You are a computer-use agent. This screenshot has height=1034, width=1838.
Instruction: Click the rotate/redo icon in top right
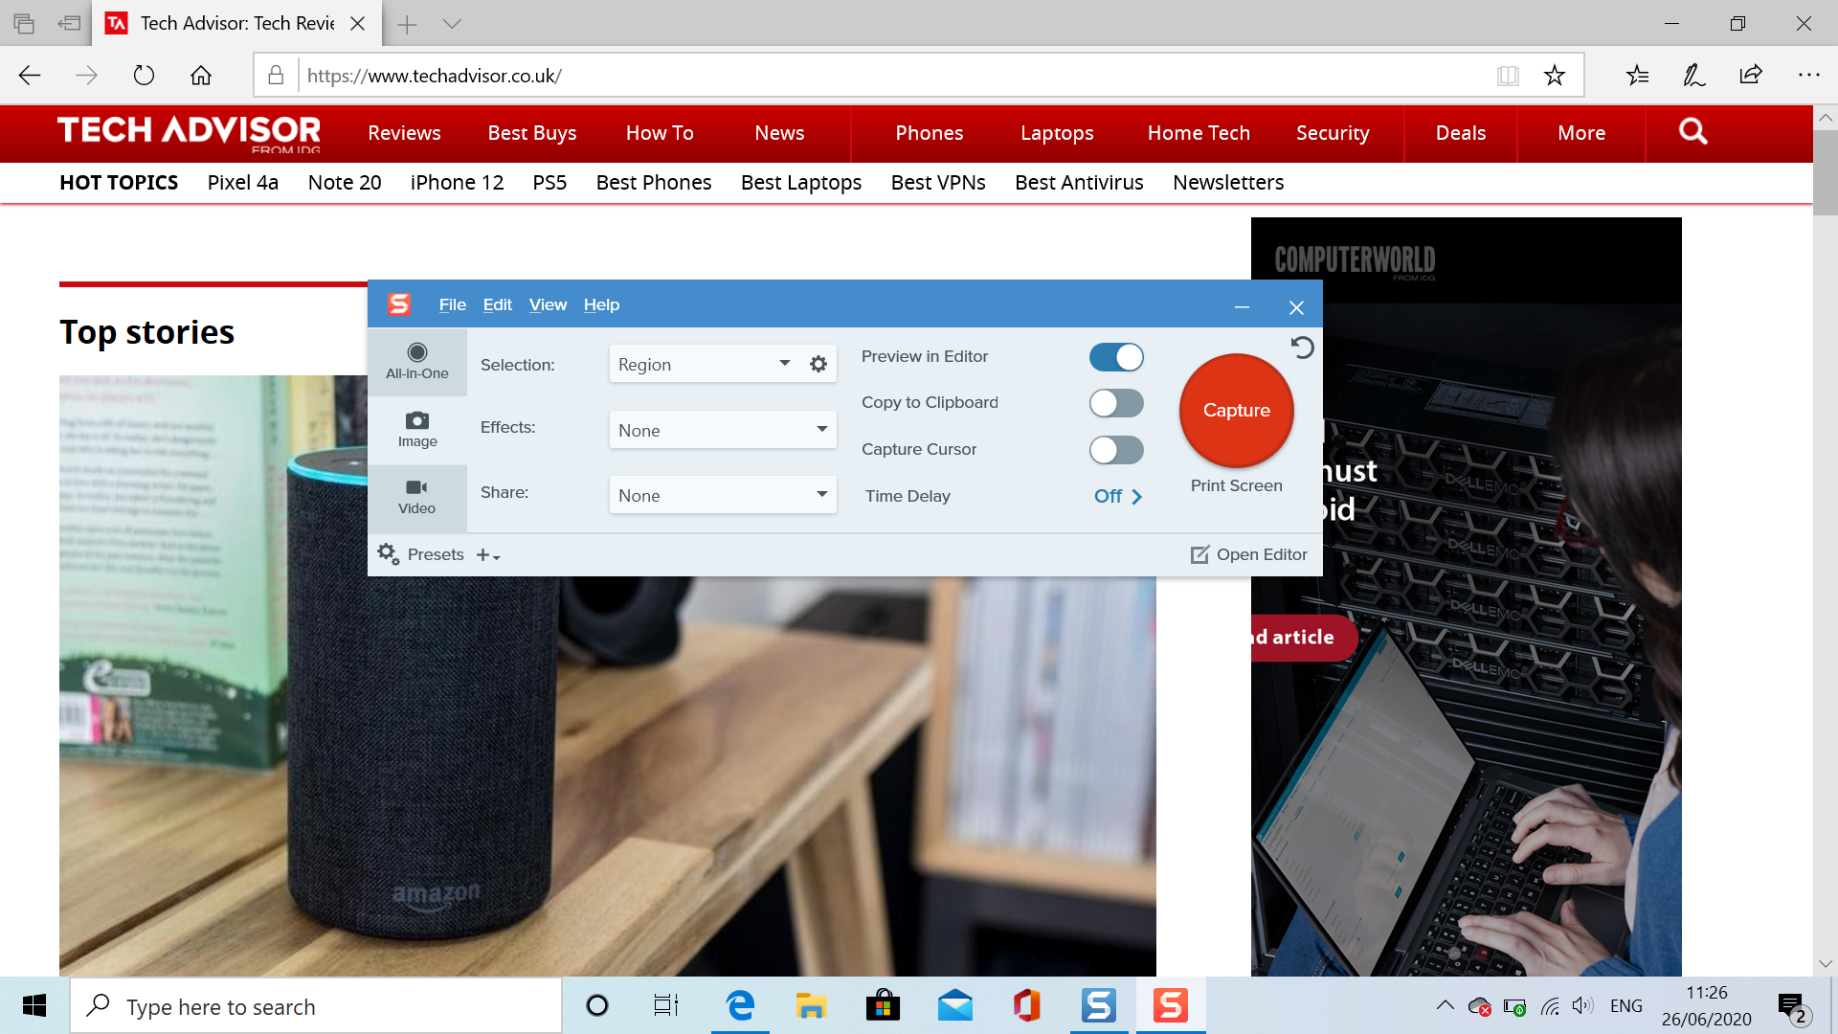1304,349
